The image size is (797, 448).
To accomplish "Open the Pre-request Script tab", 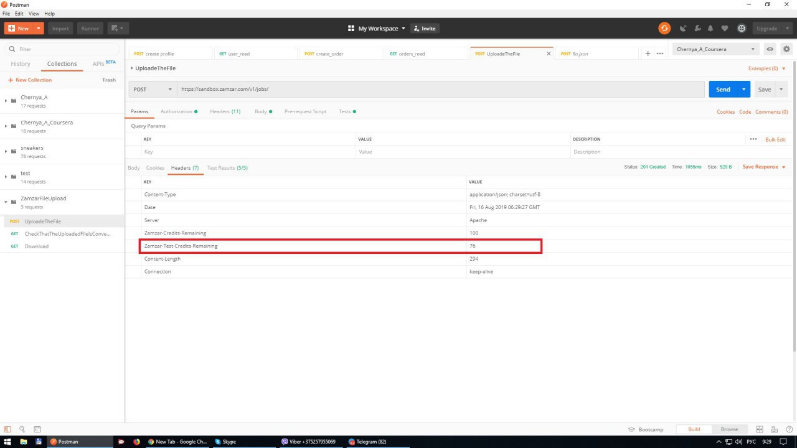I will click(x=305, y=111).
